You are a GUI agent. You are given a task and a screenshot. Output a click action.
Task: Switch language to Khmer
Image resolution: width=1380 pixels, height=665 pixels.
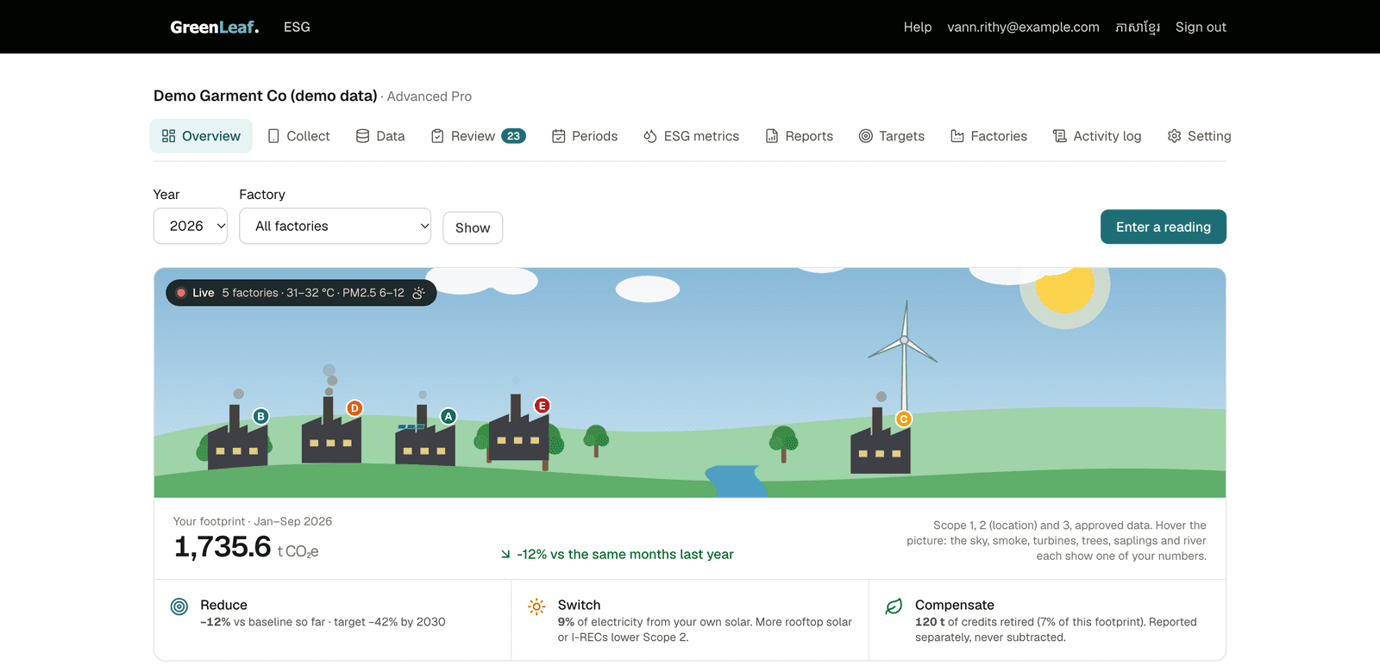[x=1138, y=27]
